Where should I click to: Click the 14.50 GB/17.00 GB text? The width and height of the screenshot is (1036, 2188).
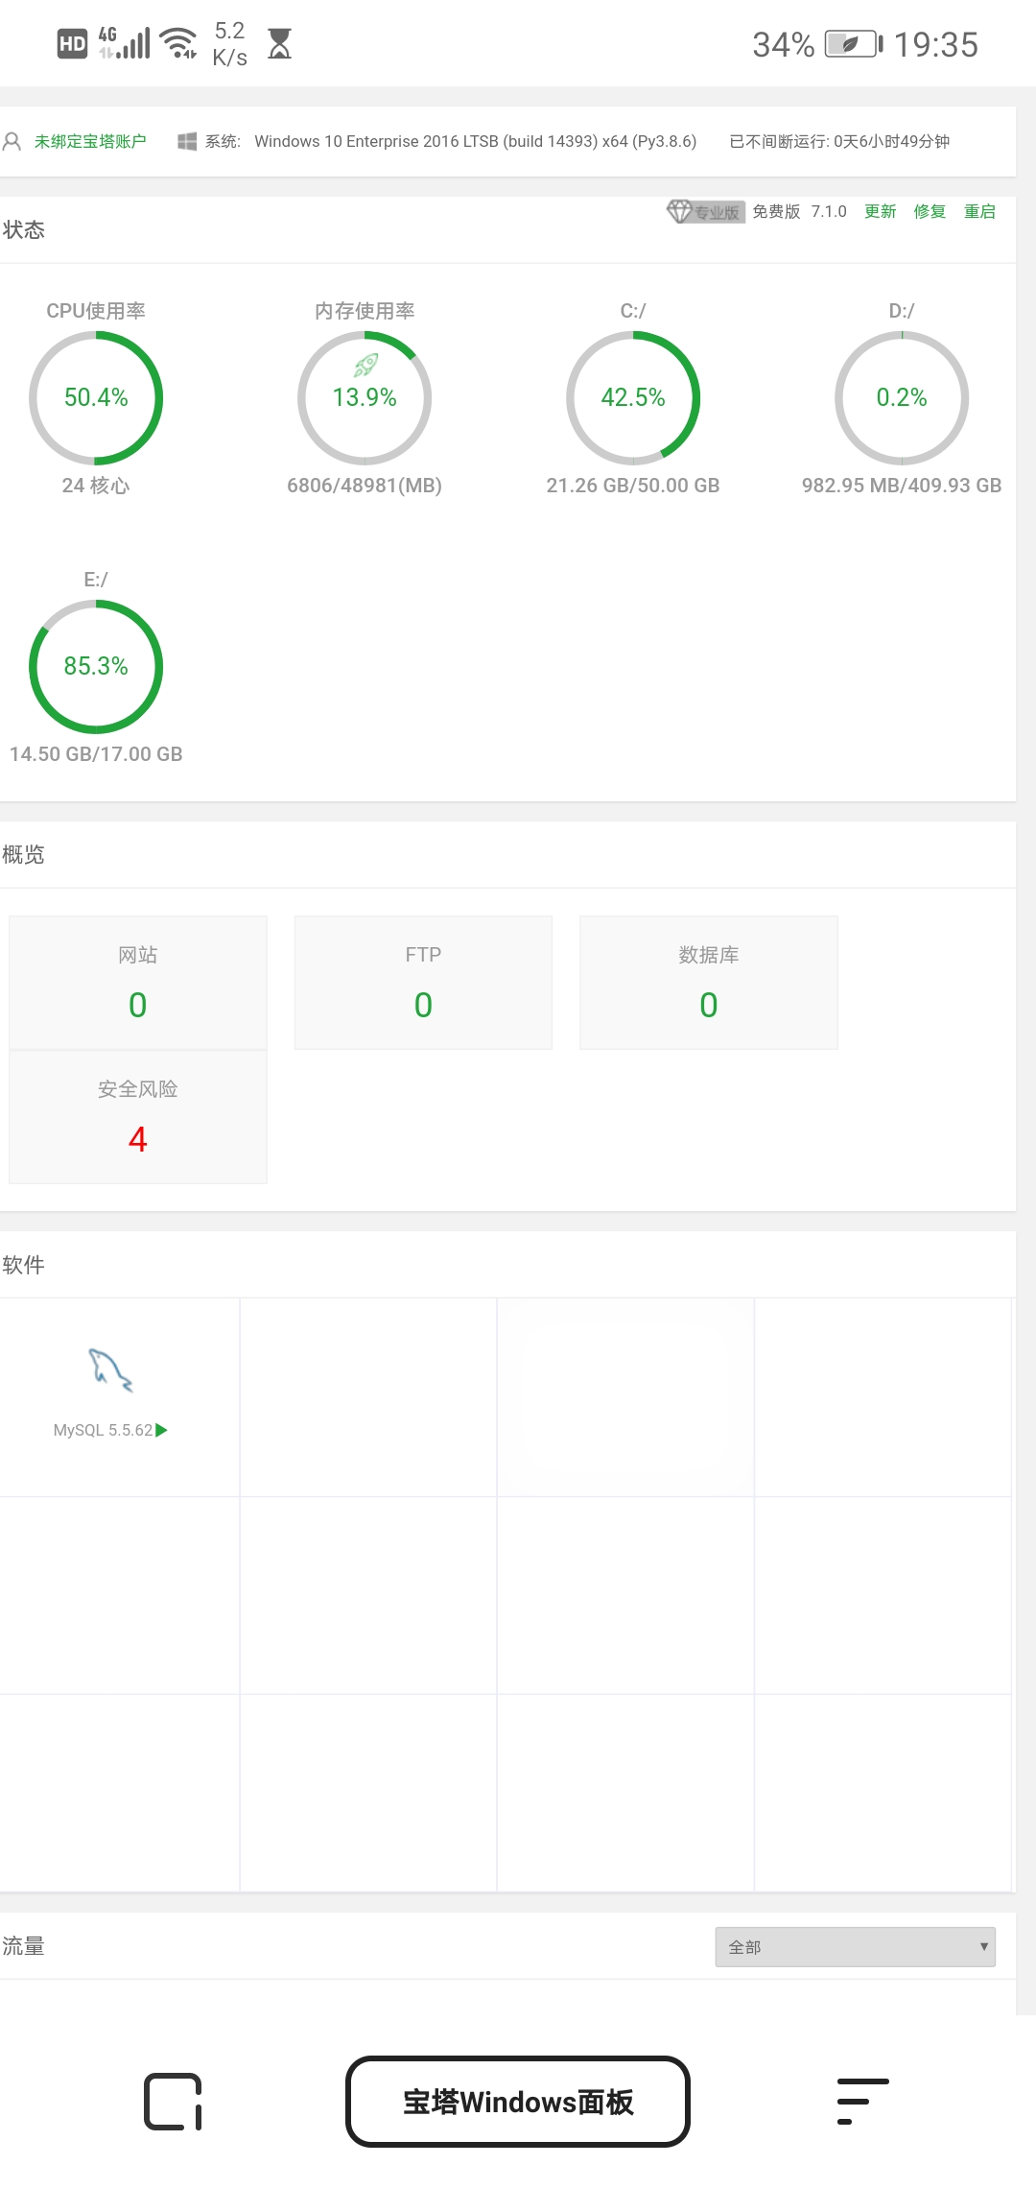coord(96,754)
